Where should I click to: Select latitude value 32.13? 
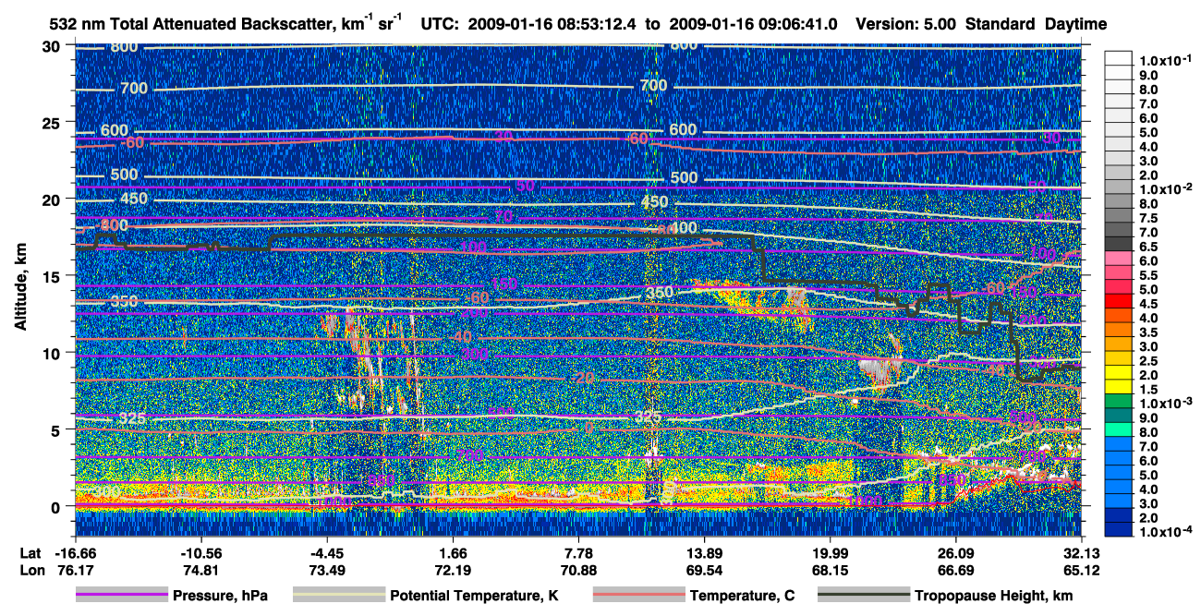[1081, 553]
